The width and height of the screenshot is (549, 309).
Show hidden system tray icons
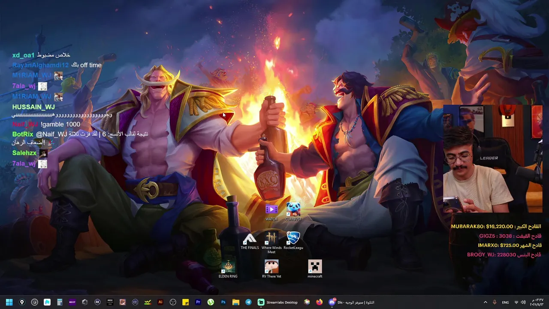coord(485,302)
